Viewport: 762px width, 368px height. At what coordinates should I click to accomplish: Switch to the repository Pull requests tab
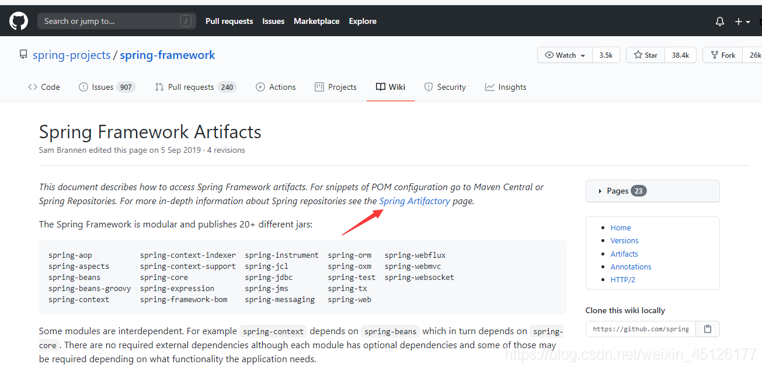point(195,87)
